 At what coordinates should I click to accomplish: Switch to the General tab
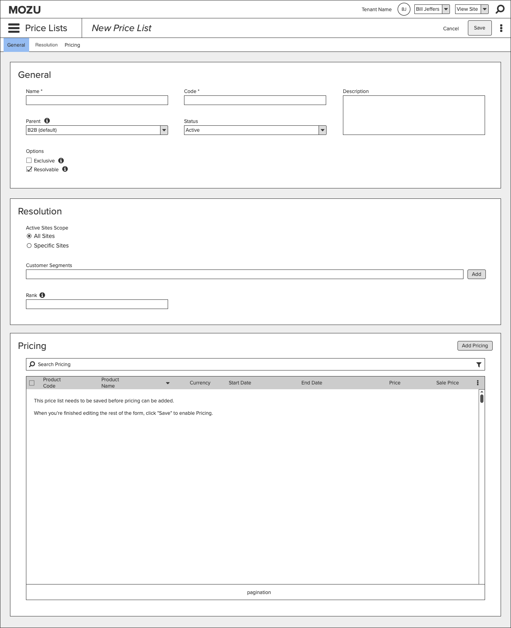[x=16, y=45]
